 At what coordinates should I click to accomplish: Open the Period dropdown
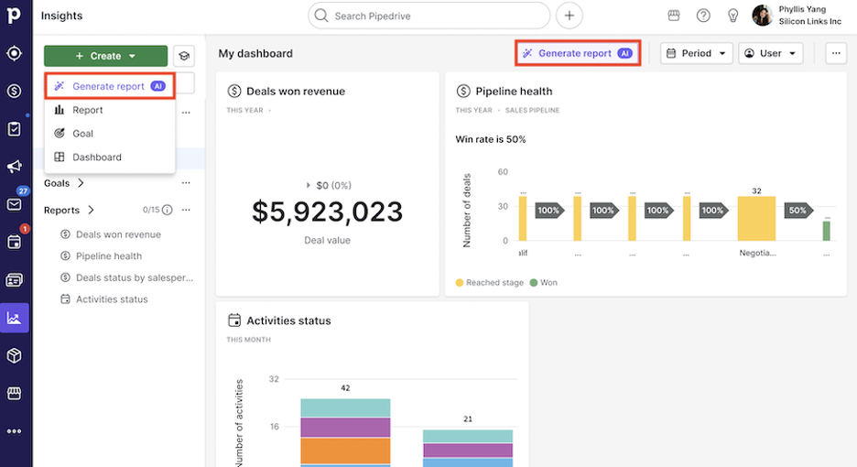(x=697, y=53)
